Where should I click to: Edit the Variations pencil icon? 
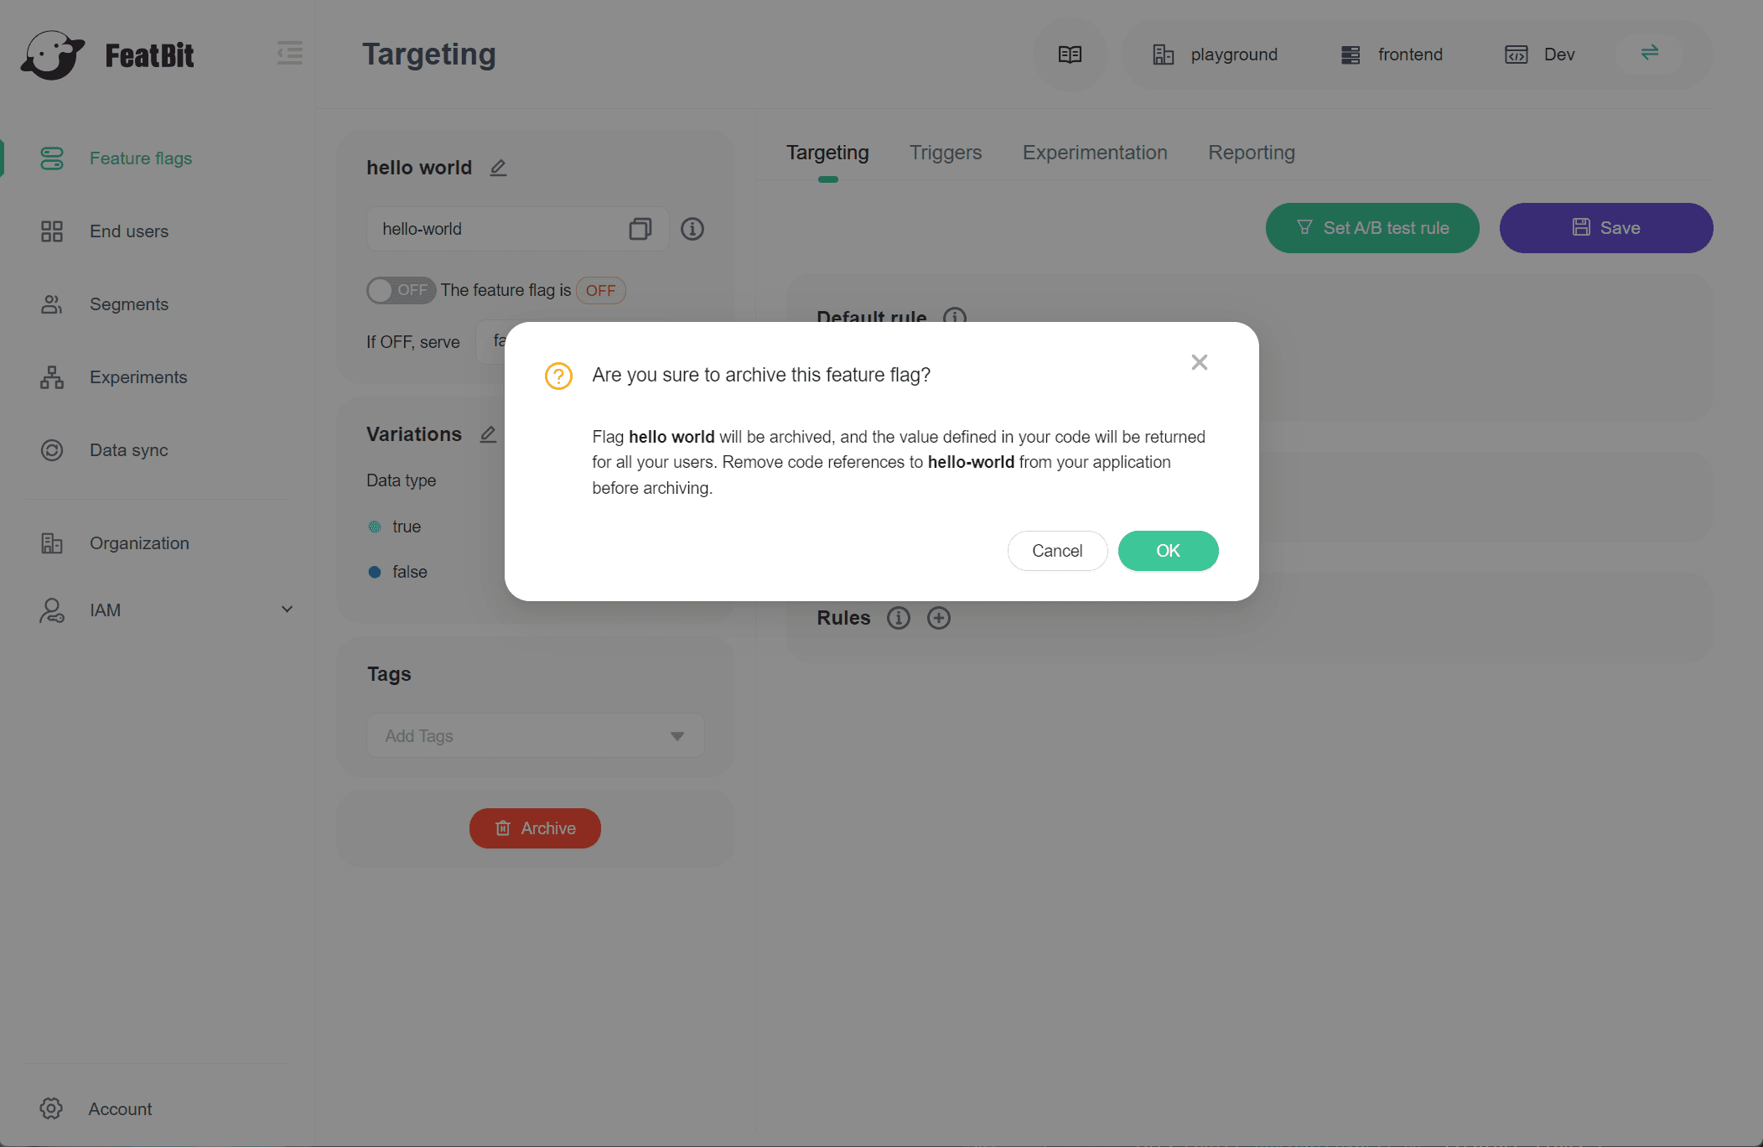click(x=488, y=434)
